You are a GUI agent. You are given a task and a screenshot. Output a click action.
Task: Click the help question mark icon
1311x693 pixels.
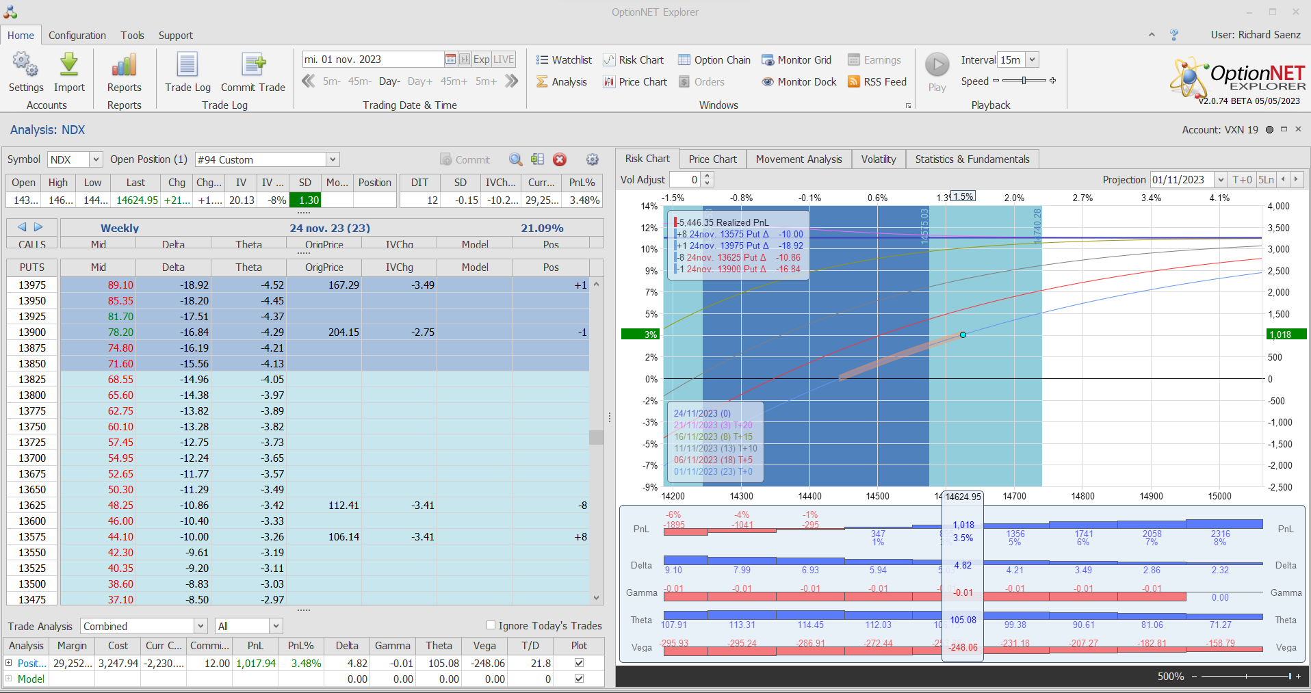[x=1174, y=35]
